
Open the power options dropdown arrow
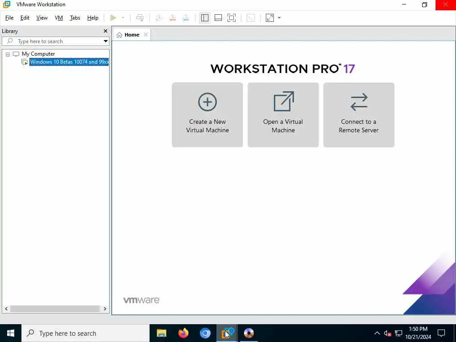[123, 18]
